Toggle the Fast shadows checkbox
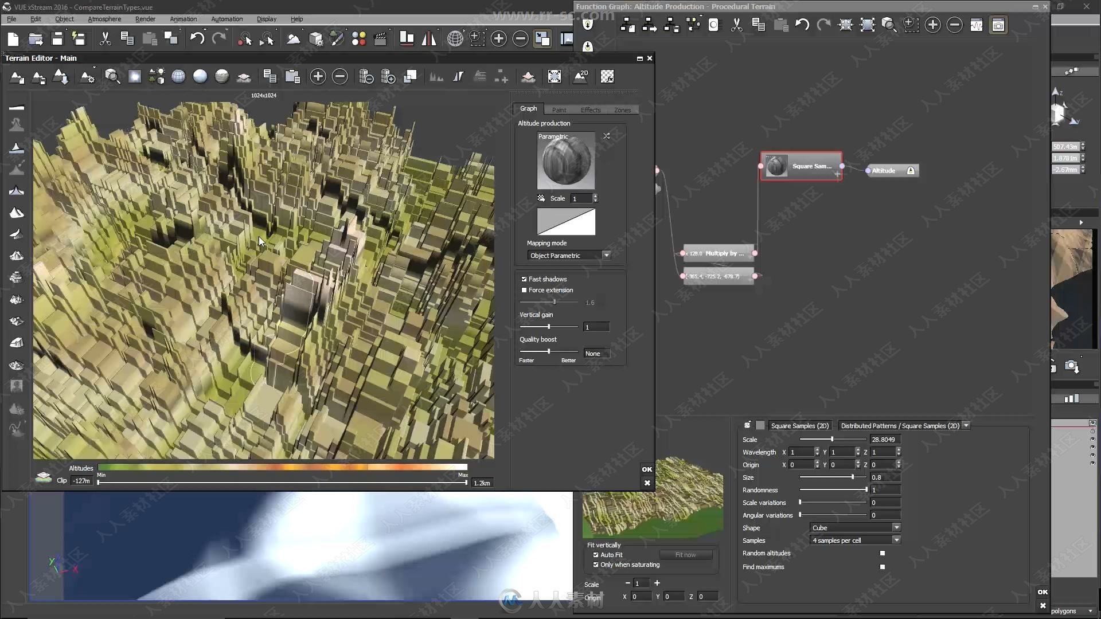1101x619 pixels. tap(524, 279)
